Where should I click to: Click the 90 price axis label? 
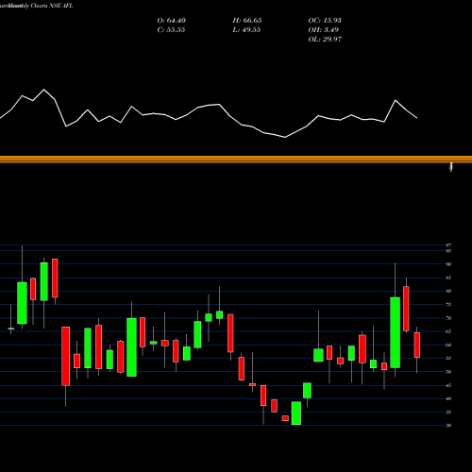click(448, 264)
